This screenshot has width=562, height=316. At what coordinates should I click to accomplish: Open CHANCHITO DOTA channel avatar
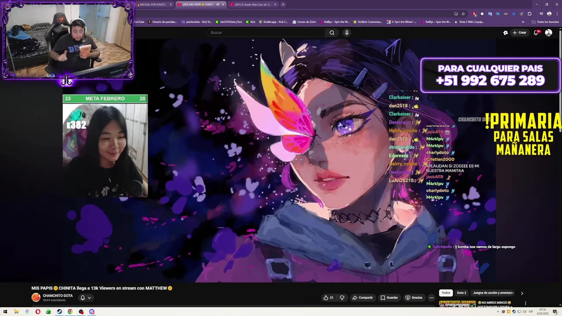point(36,297)
